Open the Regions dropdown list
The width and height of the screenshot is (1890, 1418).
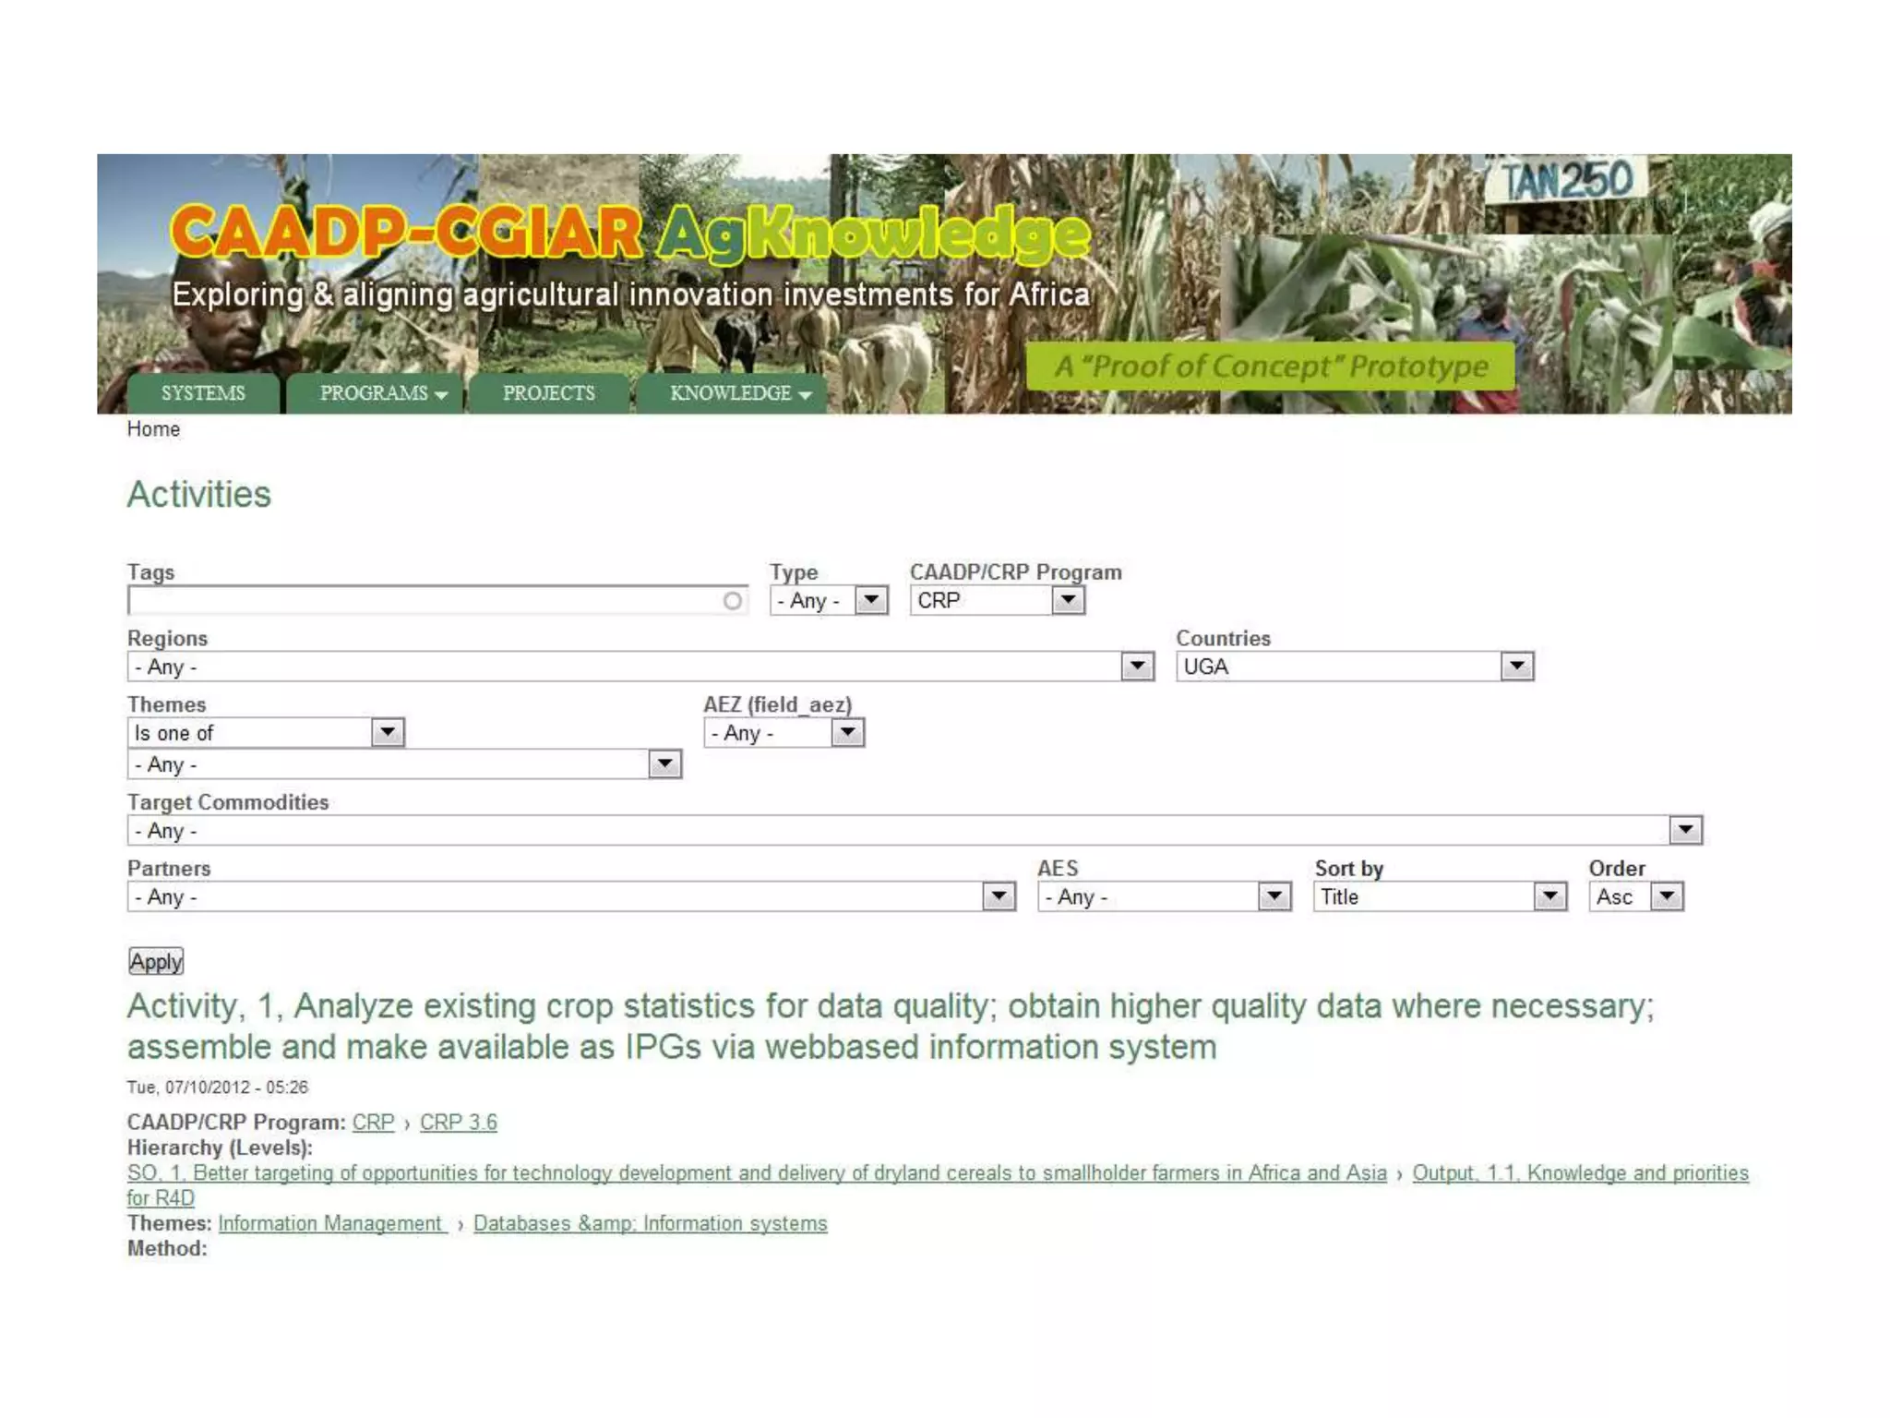click(640, 667)
